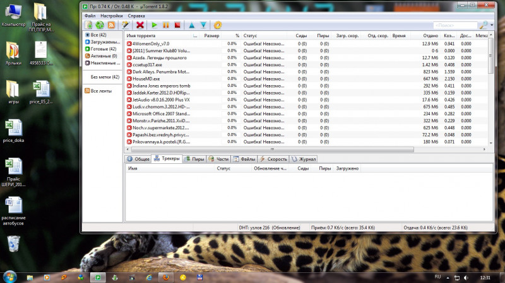The height and width of the screenshot is (283, 505).
Task: Open the Настройки menu
Action: tap(112, 16)
